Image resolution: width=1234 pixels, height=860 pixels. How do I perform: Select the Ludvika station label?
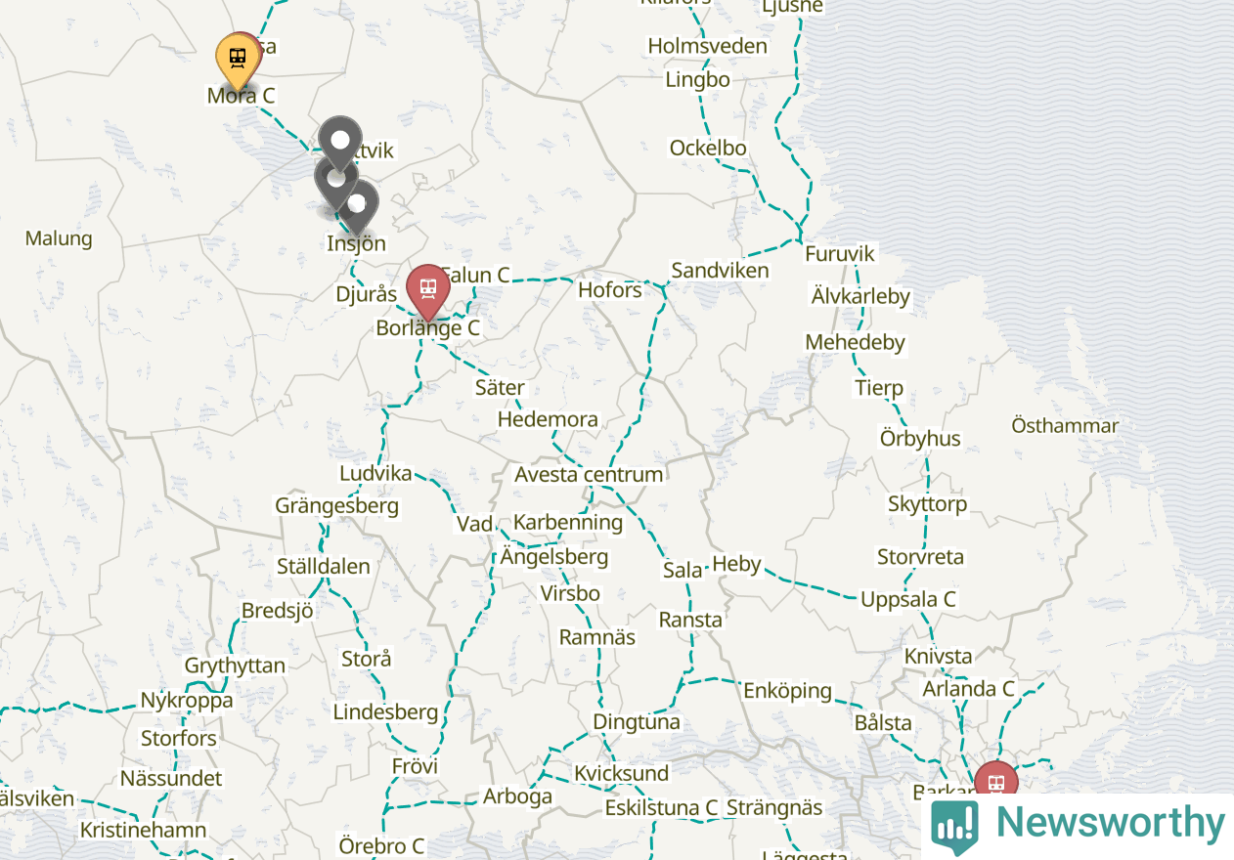375,473
